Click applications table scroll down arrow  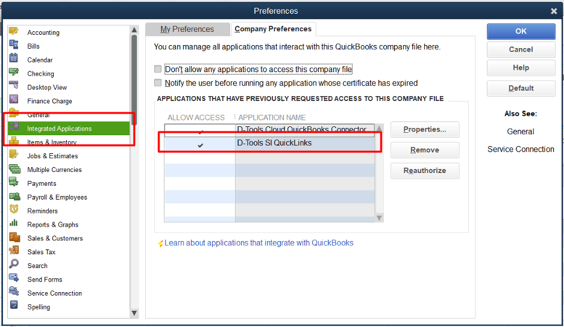379,218
